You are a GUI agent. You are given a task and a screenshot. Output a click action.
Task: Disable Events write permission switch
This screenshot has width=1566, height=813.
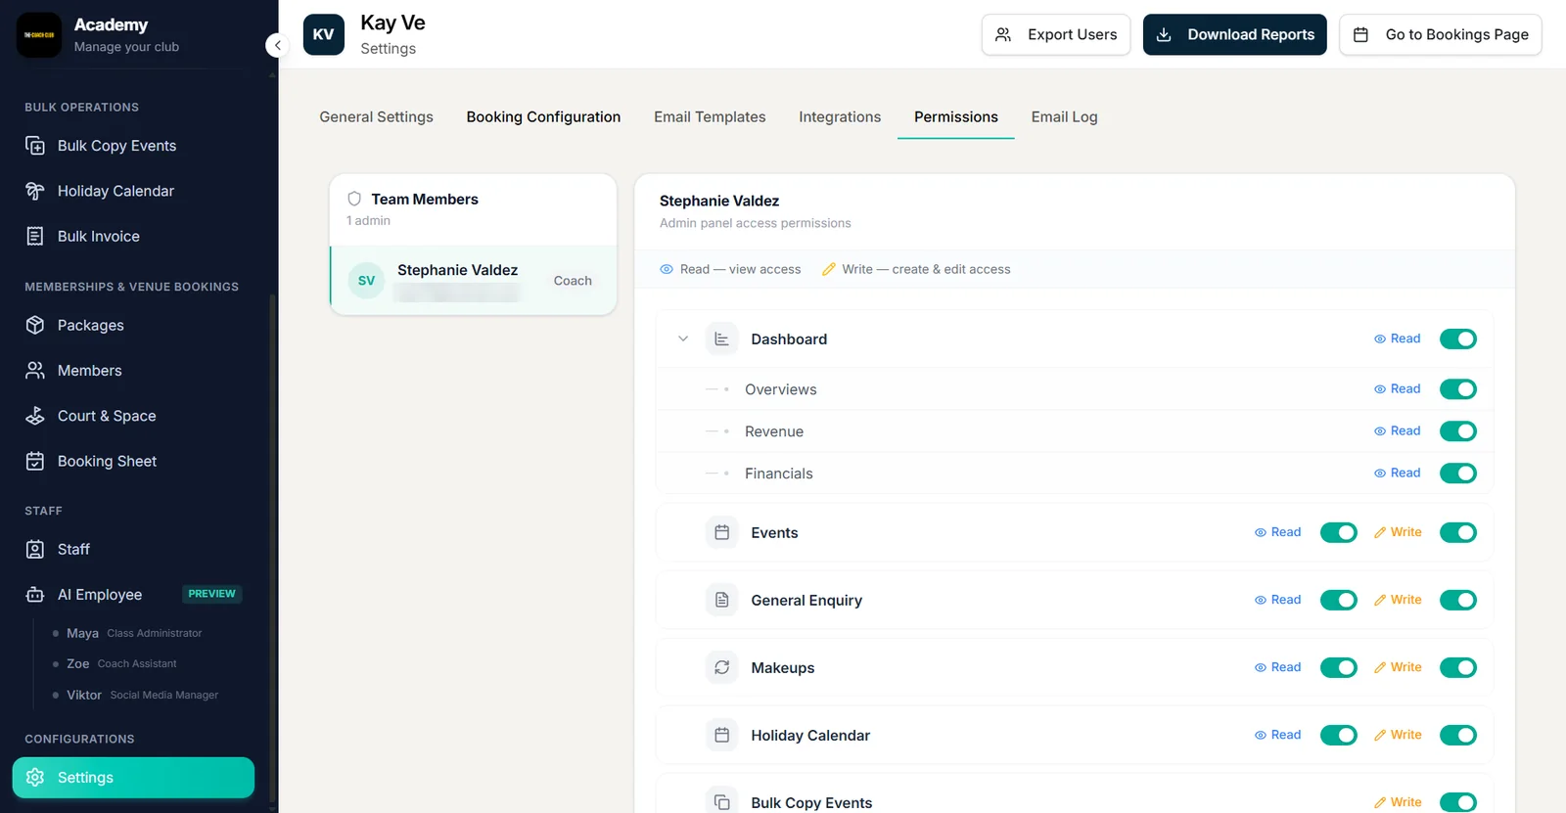(x=1458, y=532)
